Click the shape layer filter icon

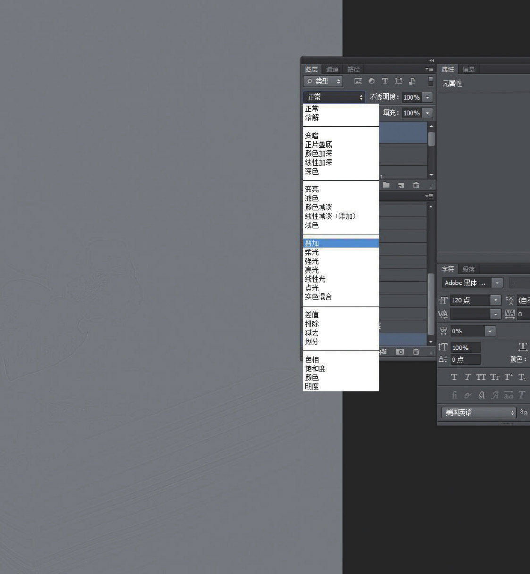point(398,82)
